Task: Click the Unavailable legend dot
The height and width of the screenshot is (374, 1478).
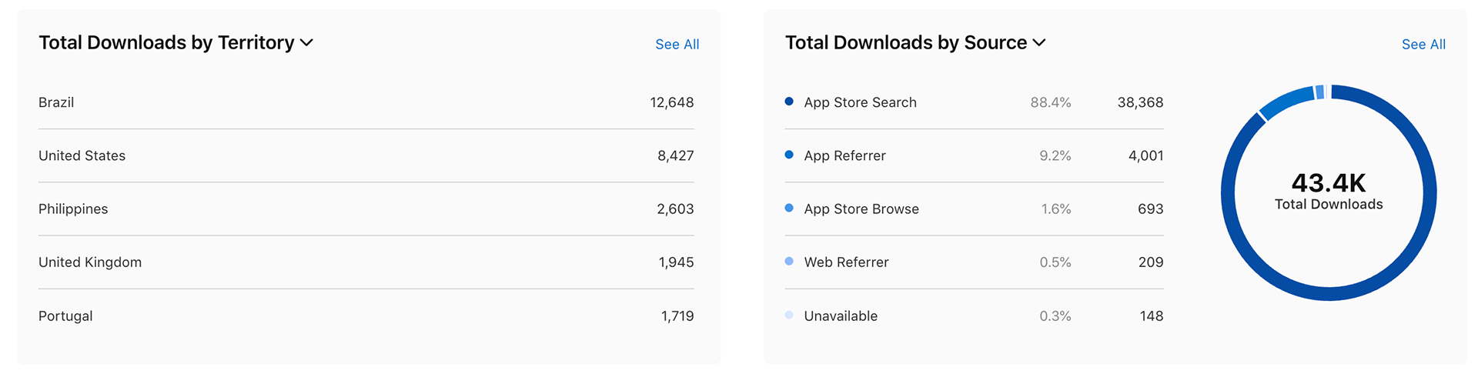Action: 789,315
